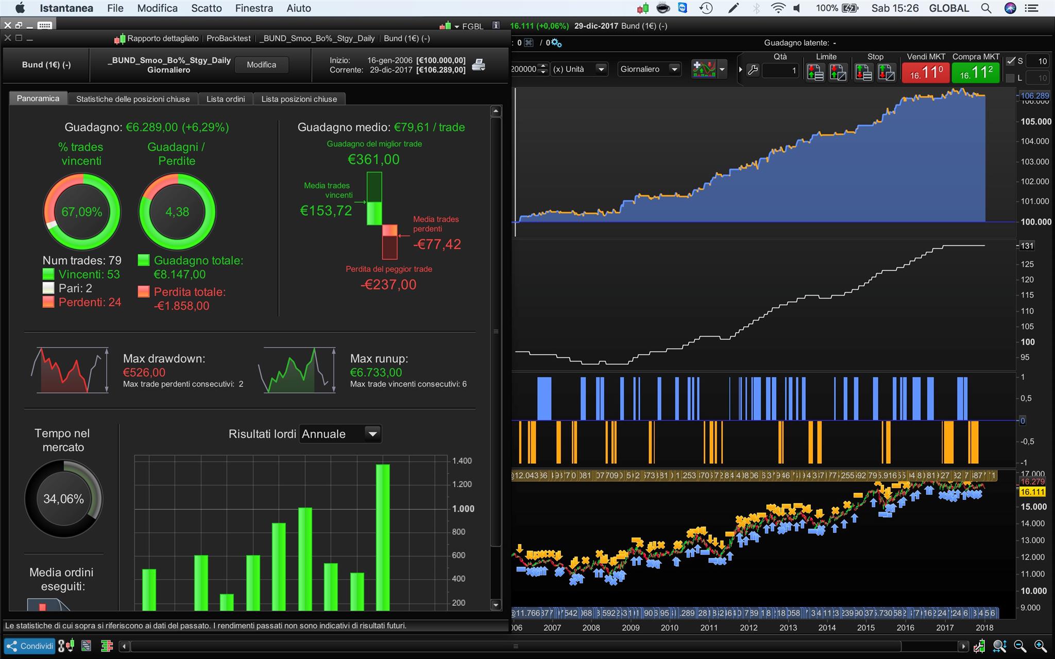1055x659 pixels.
Task: Click the first Limite order icon
Action: [x=815, y=72]
